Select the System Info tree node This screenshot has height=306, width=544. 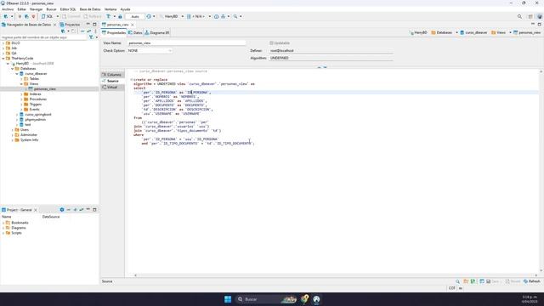click(x=29, y=139)
